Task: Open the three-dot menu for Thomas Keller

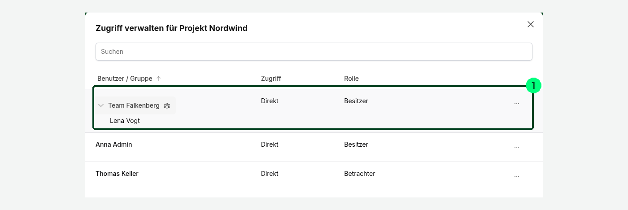Action: pyautogui.click(x=517, y=176)
